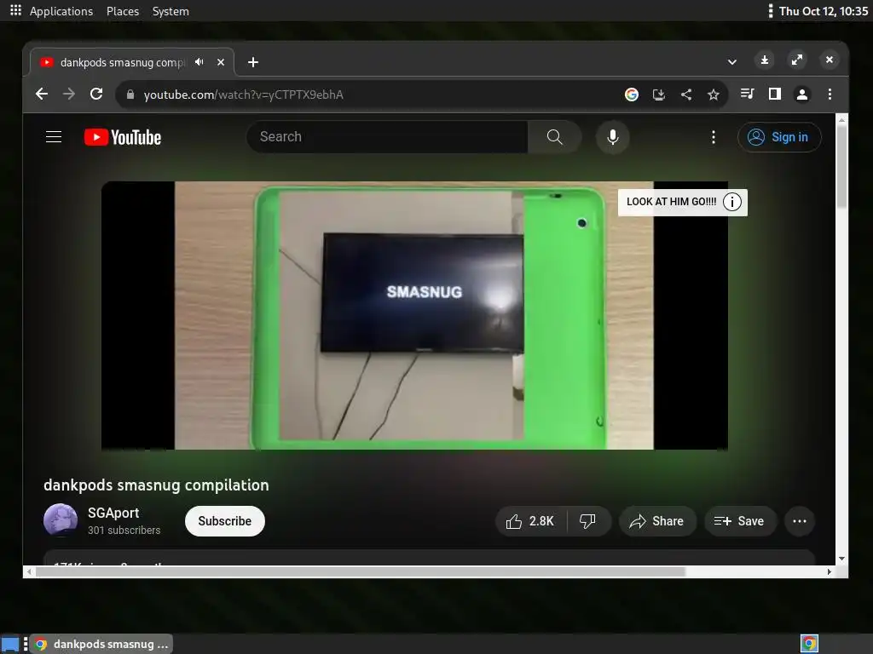Click the video player to pause

(414, 315)
